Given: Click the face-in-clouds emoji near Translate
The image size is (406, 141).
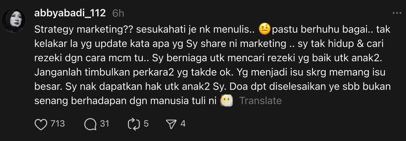Looking at the screenshot, I should point(226,101).
